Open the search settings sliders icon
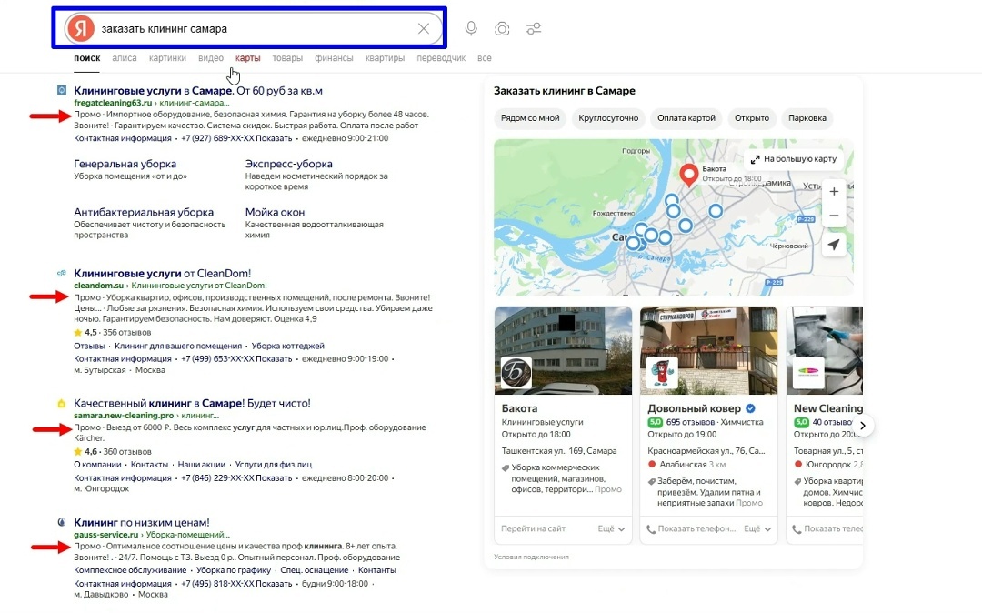This screenshot has width=982, height=613. (x=534, y=29)
